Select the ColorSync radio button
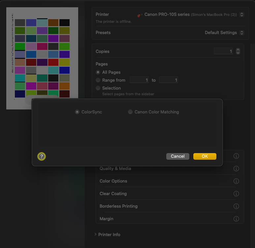 [x=77, y=112]
